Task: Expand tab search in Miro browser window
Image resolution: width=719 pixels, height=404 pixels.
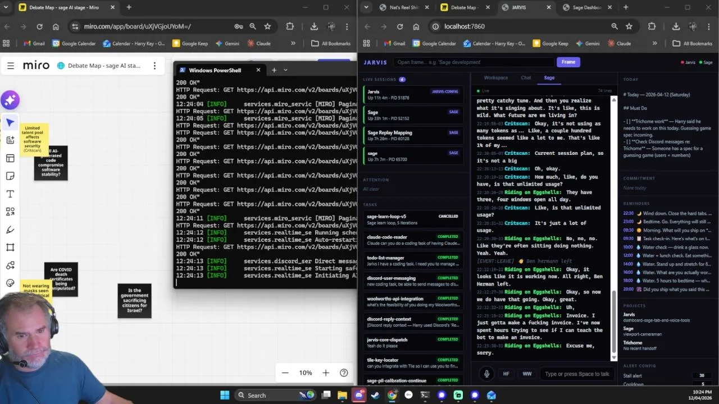Action: click(x=6, y=7)
